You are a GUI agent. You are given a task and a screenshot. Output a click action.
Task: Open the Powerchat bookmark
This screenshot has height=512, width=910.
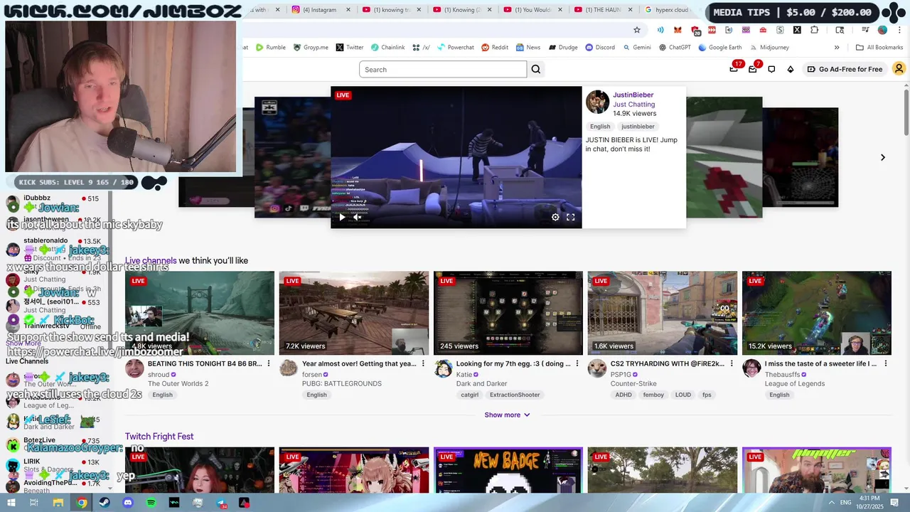(x=455, y=47)
